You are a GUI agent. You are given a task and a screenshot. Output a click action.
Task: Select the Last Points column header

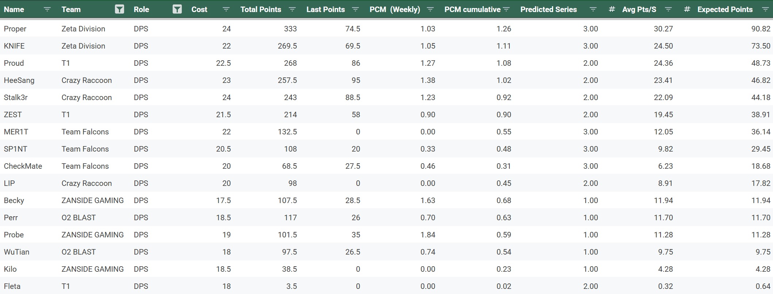[x=326, y=9]
